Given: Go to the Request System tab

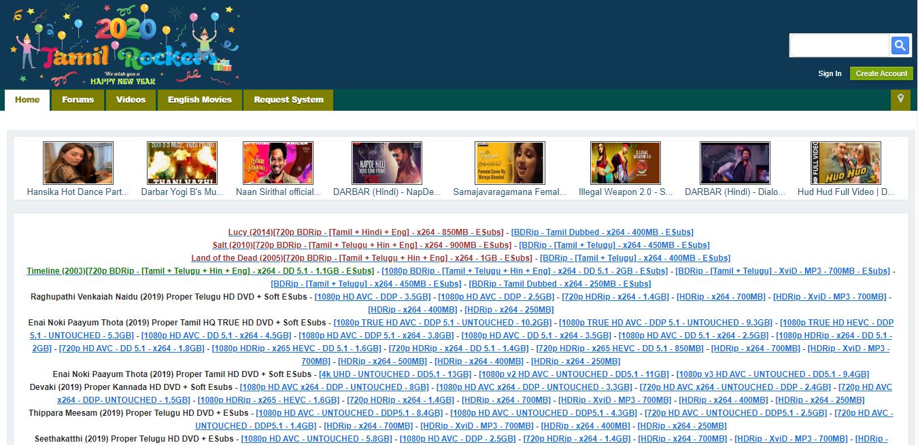Looking at the screenshot, I should (x=288, y=99).
